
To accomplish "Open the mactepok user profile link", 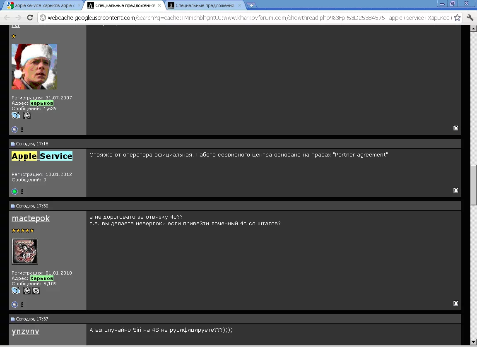I will coord(31,218).
